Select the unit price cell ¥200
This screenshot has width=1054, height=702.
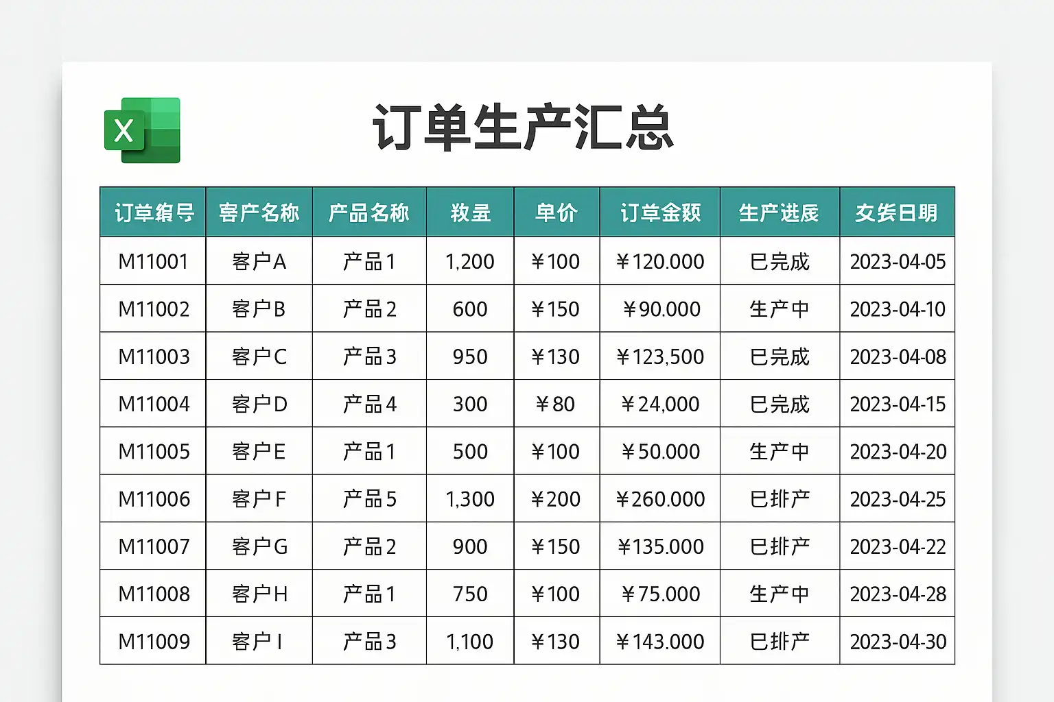point(557,499)
